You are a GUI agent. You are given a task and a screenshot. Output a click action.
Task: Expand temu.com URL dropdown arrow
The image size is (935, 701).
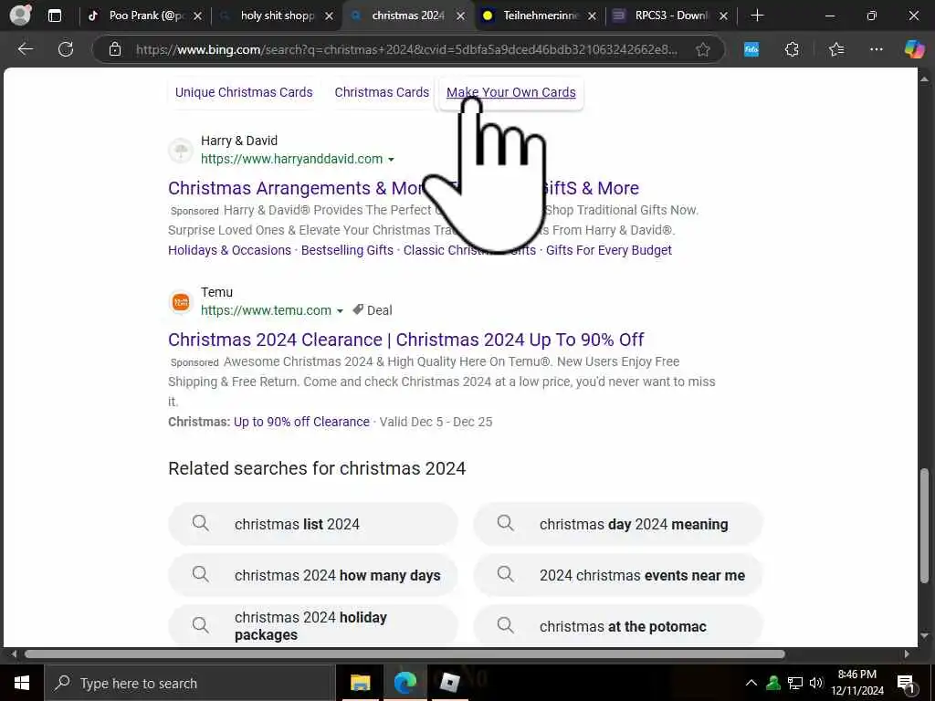pos(340,311)
